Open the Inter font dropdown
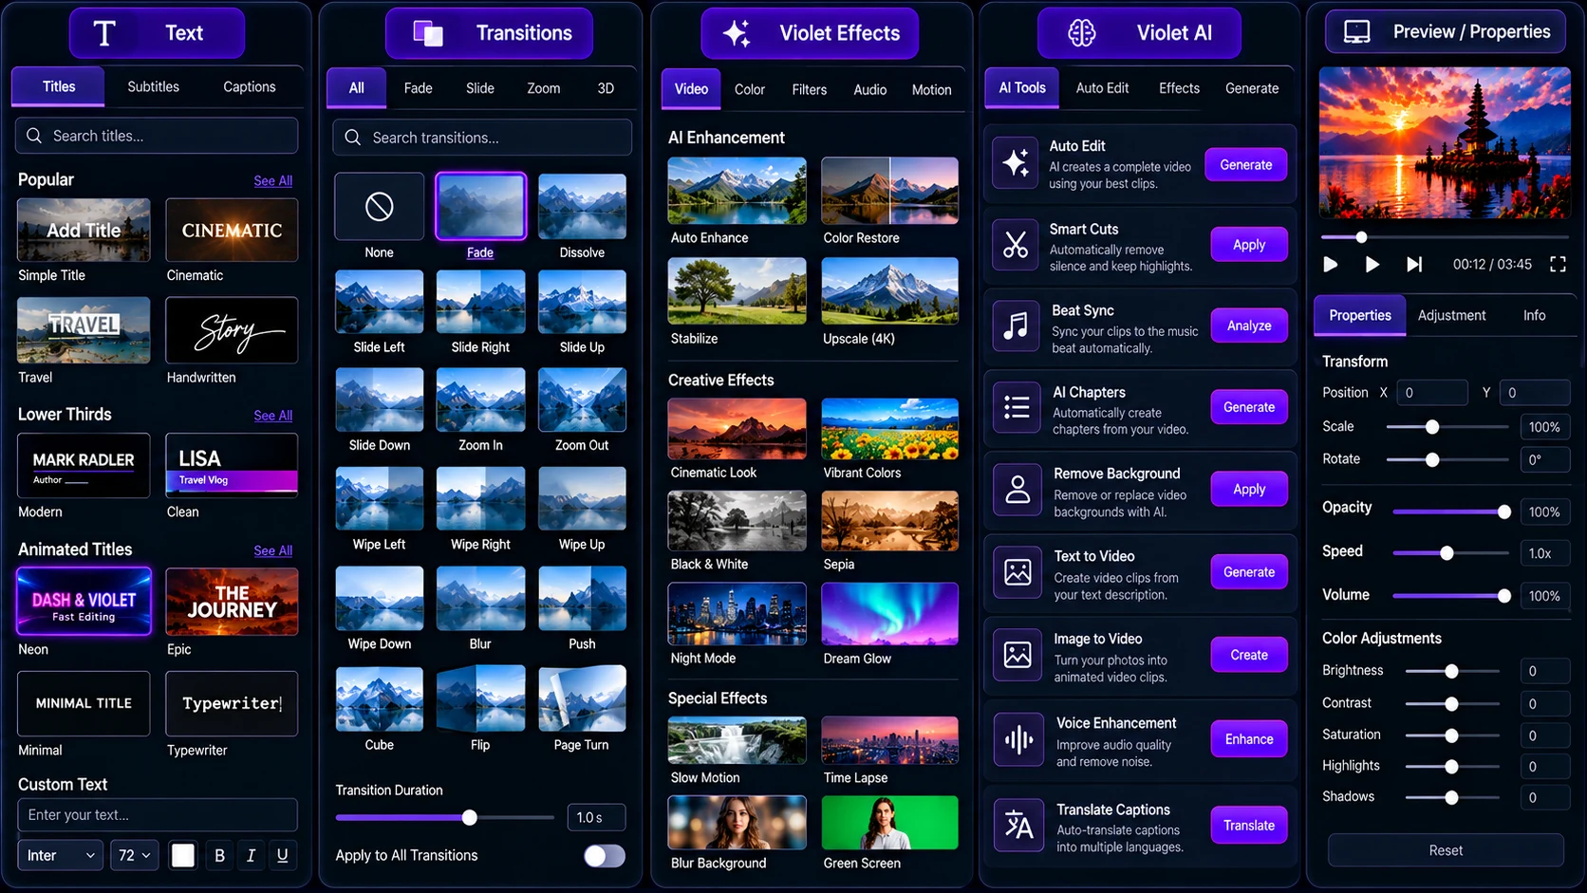The height and width of the screenshot is (893, 1587). (61, 855)
